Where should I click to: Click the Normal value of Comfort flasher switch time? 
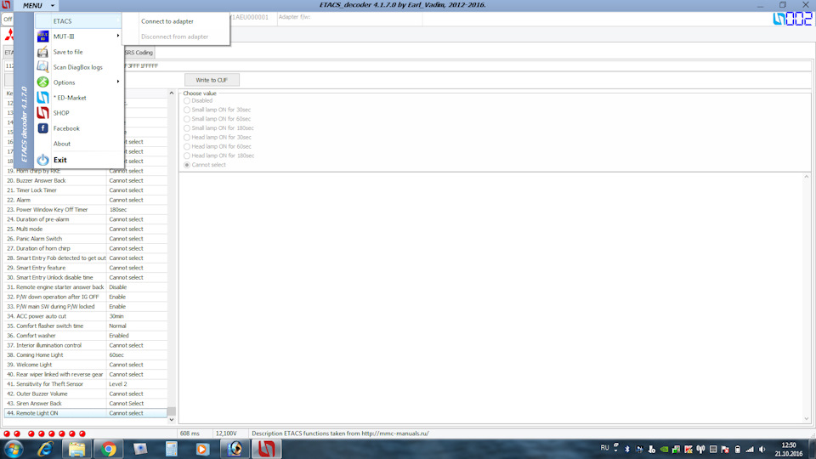117,326
